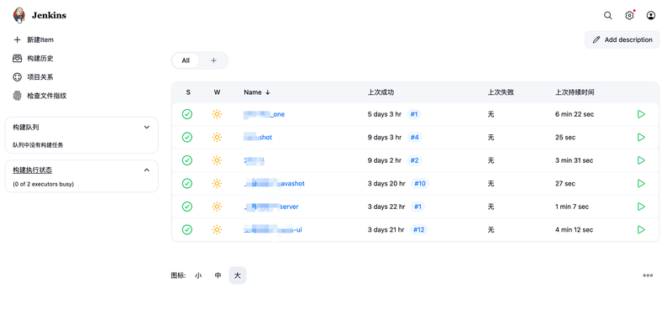Click success status icon in build #2 row
The image size is (672, 309).
186,160
